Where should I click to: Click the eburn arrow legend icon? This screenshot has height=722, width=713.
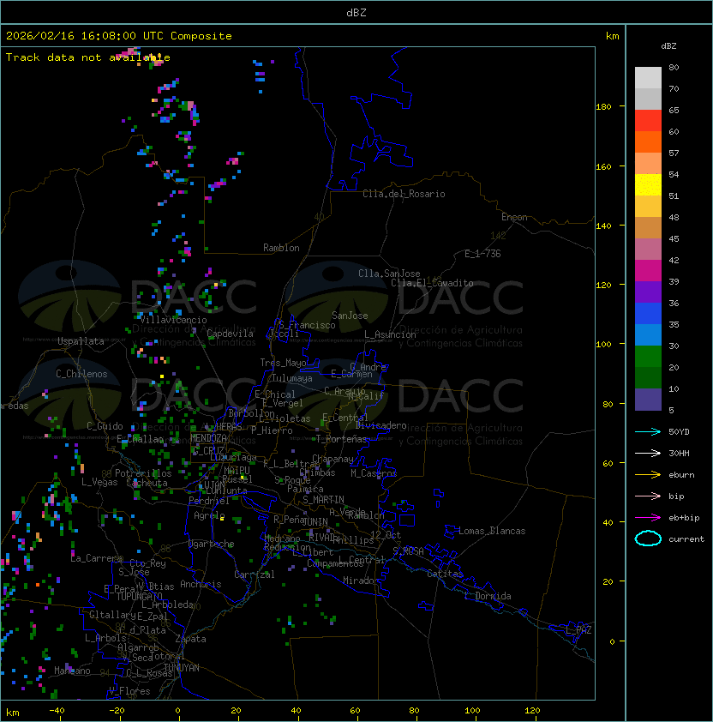pyautogui.click(x=648, y=474)
